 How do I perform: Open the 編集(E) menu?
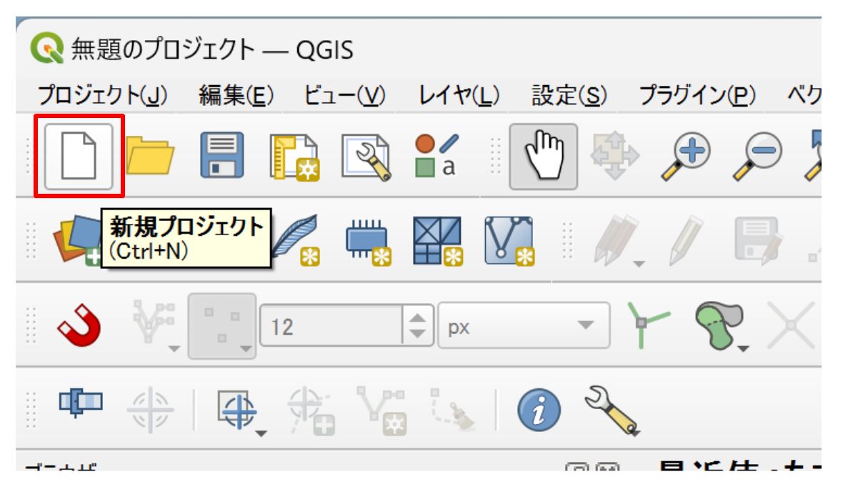[x=236, y=94]
